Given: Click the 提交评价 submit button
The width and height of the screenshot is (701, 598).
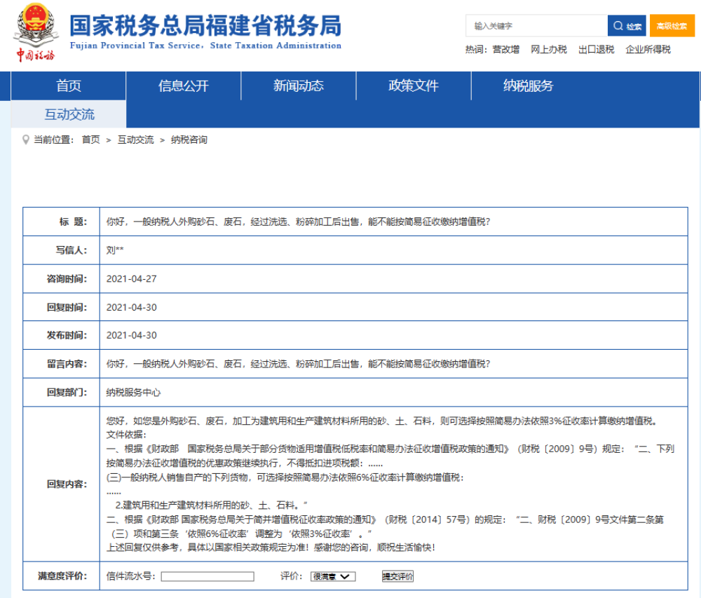Looking at the screenshot, I should (397, 576).
